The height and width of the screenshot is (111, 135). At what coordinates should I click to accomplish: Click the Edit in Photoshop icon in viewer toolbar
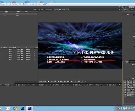[x=79, y=81]
